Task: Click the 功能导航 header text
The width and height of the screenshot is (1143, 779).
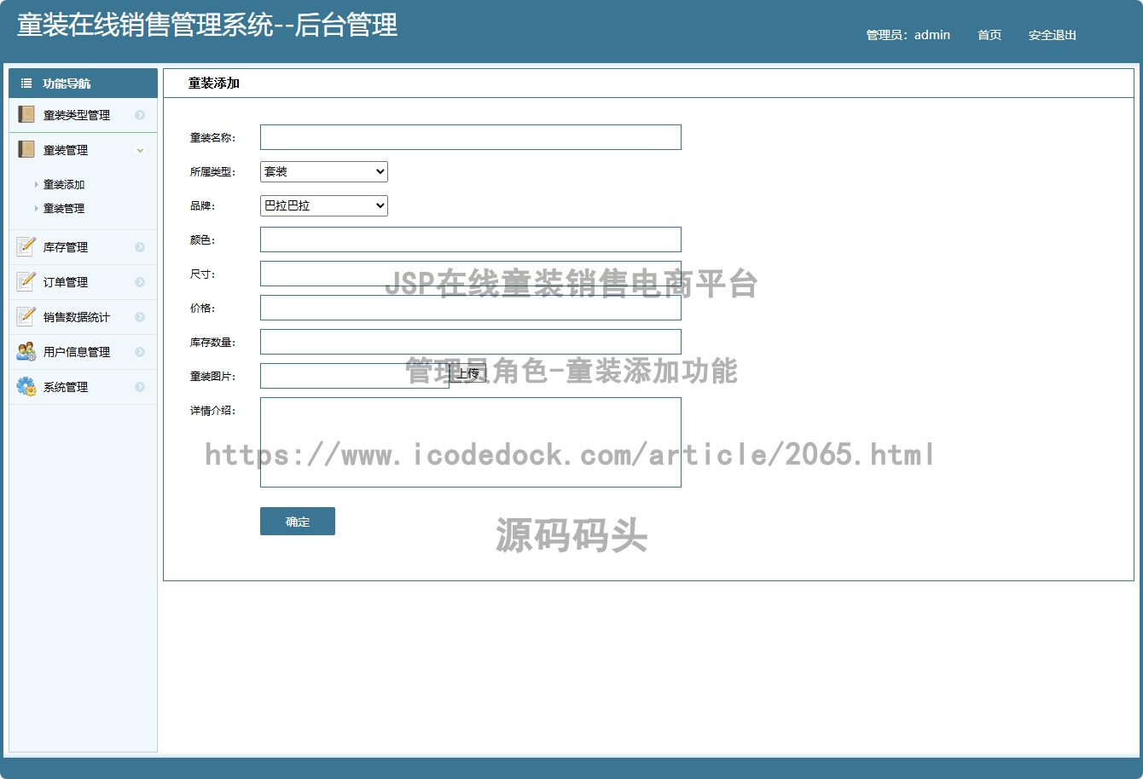Action: point(67,84)
